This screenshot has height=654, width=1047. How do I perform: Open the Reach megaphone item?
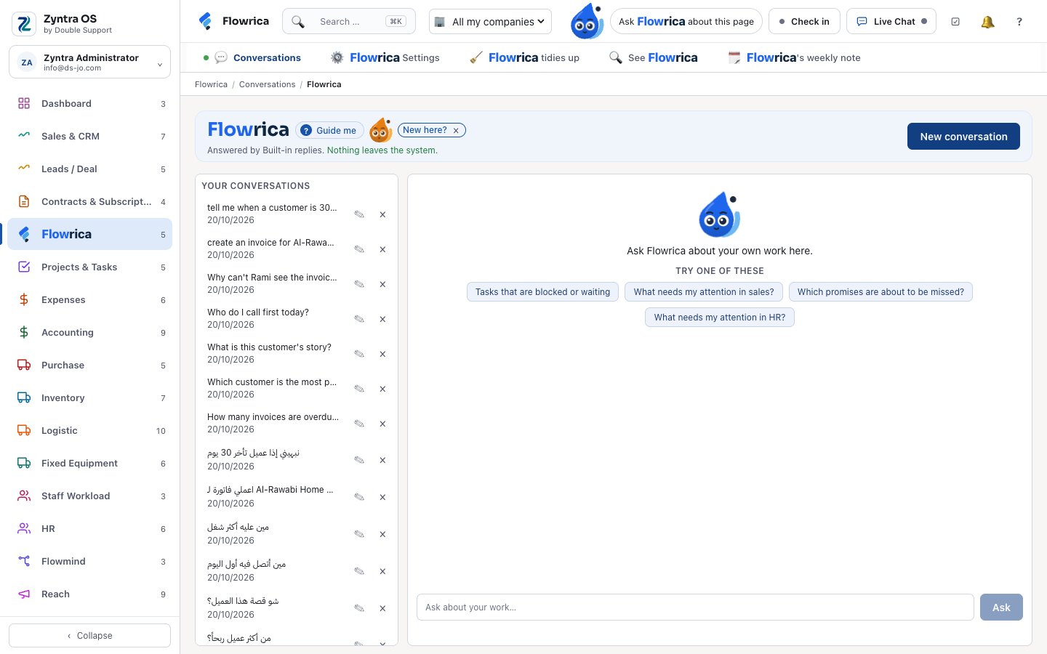coord(90,594)
